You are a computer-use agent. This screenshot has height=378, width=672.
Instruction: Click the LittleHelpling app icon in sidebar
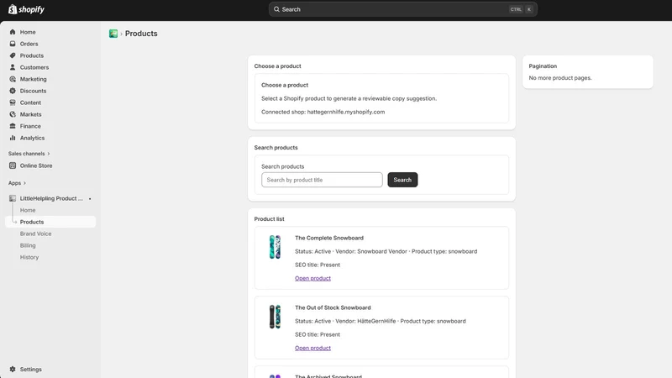click(13, 198)
